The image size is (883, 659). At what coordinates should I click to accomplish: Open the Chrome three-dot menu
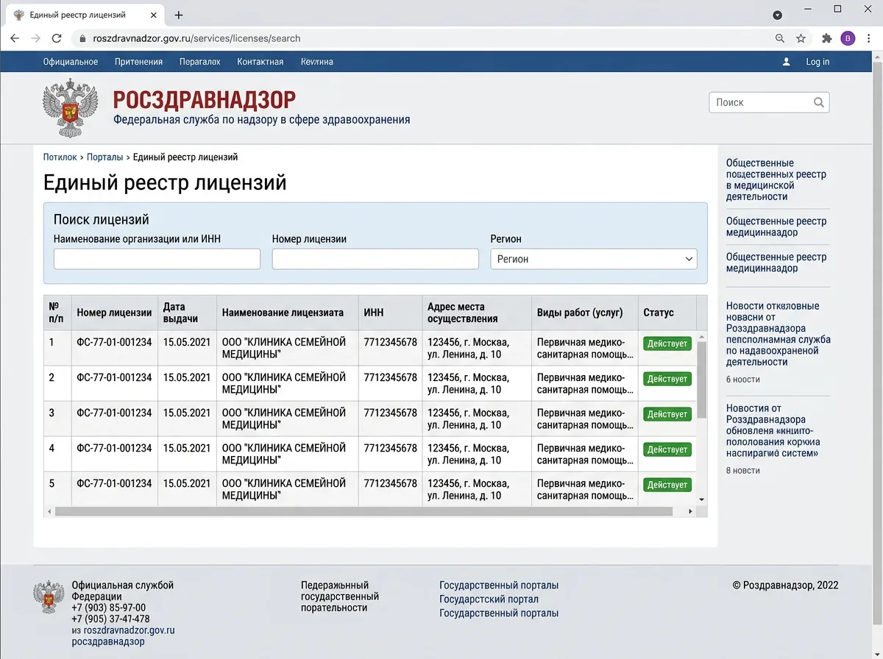(x=868, y=38)
